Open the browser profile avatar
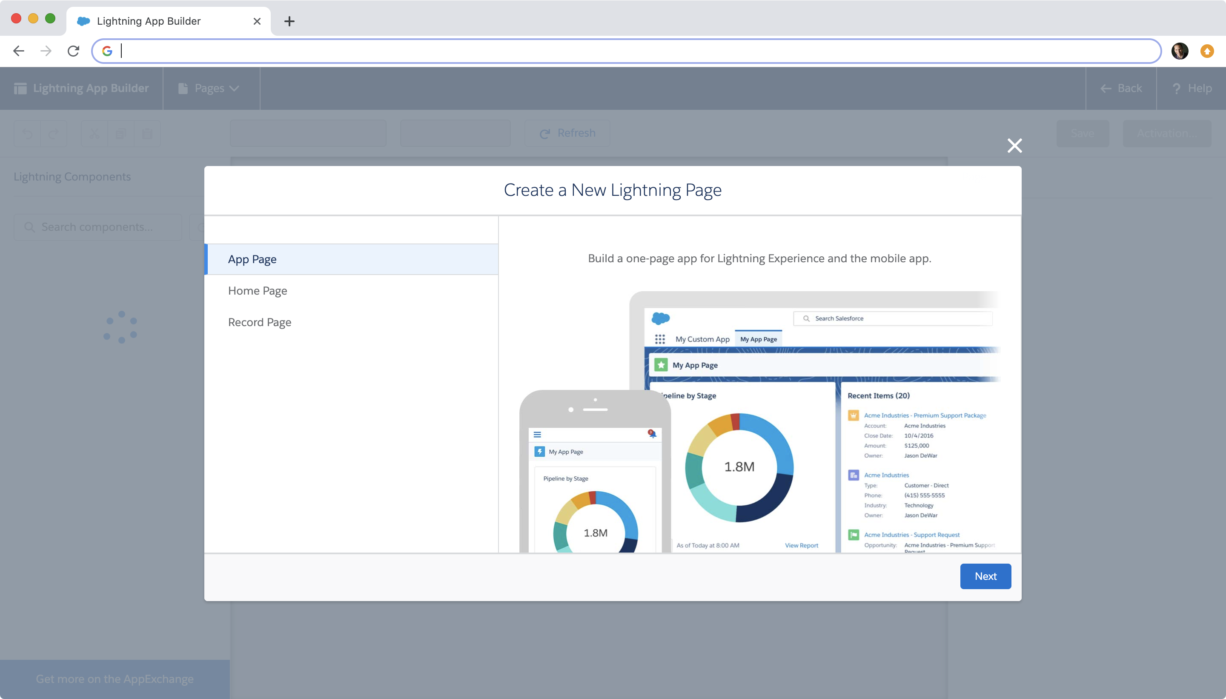1226x699 pixels. [1180, 51]
